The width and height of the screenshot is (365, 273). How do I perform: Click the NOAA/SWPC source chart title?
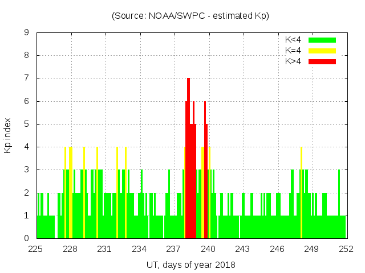coord(190,16)
